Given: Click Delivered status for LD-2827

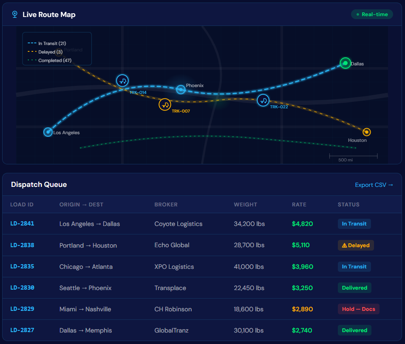Looking at the screenshot, I should coord(354,330).
